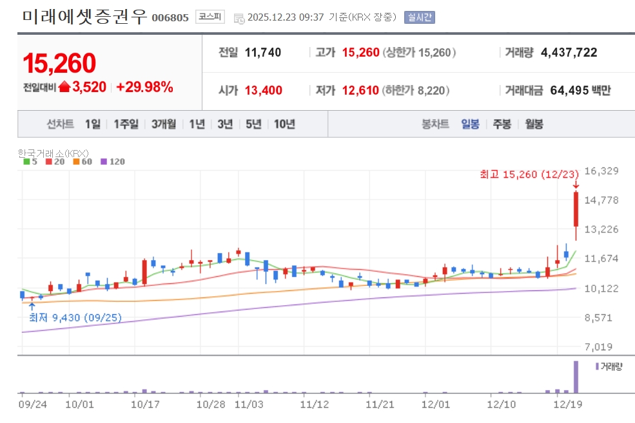Click the 거래량 value 4,437,722

569,52
